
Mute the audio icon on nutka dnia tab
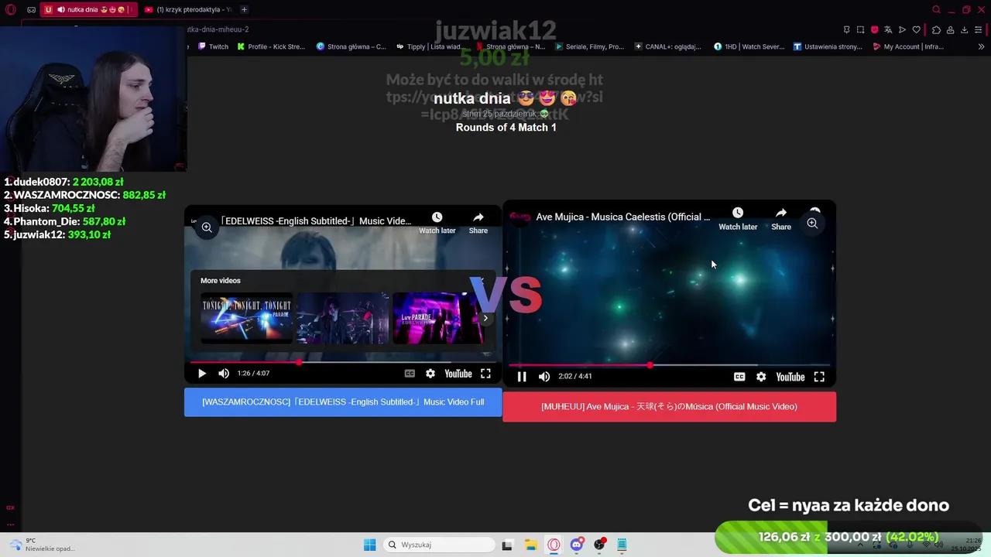coord(60,10)
